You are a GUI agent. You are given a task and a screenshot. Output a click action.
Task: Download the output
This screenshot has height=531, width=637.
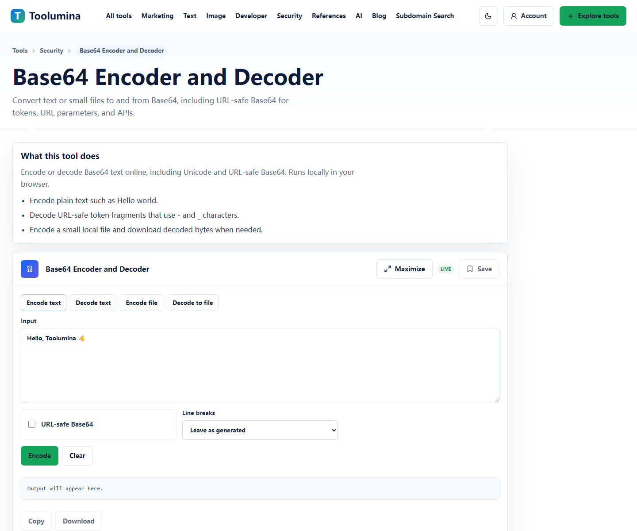(x=79, y=521)
